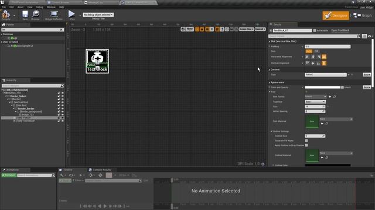Screen dimensions: 375x210
Task: Click the Play button in toolbar
Action: click(x=71, y=15)
